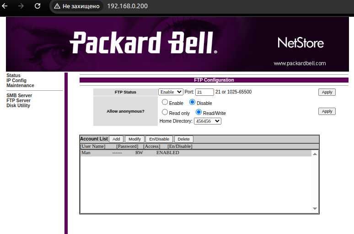Apply the FTP status and port settings
This screenshot has height=234, width=354.
click(x=327, y=92)
